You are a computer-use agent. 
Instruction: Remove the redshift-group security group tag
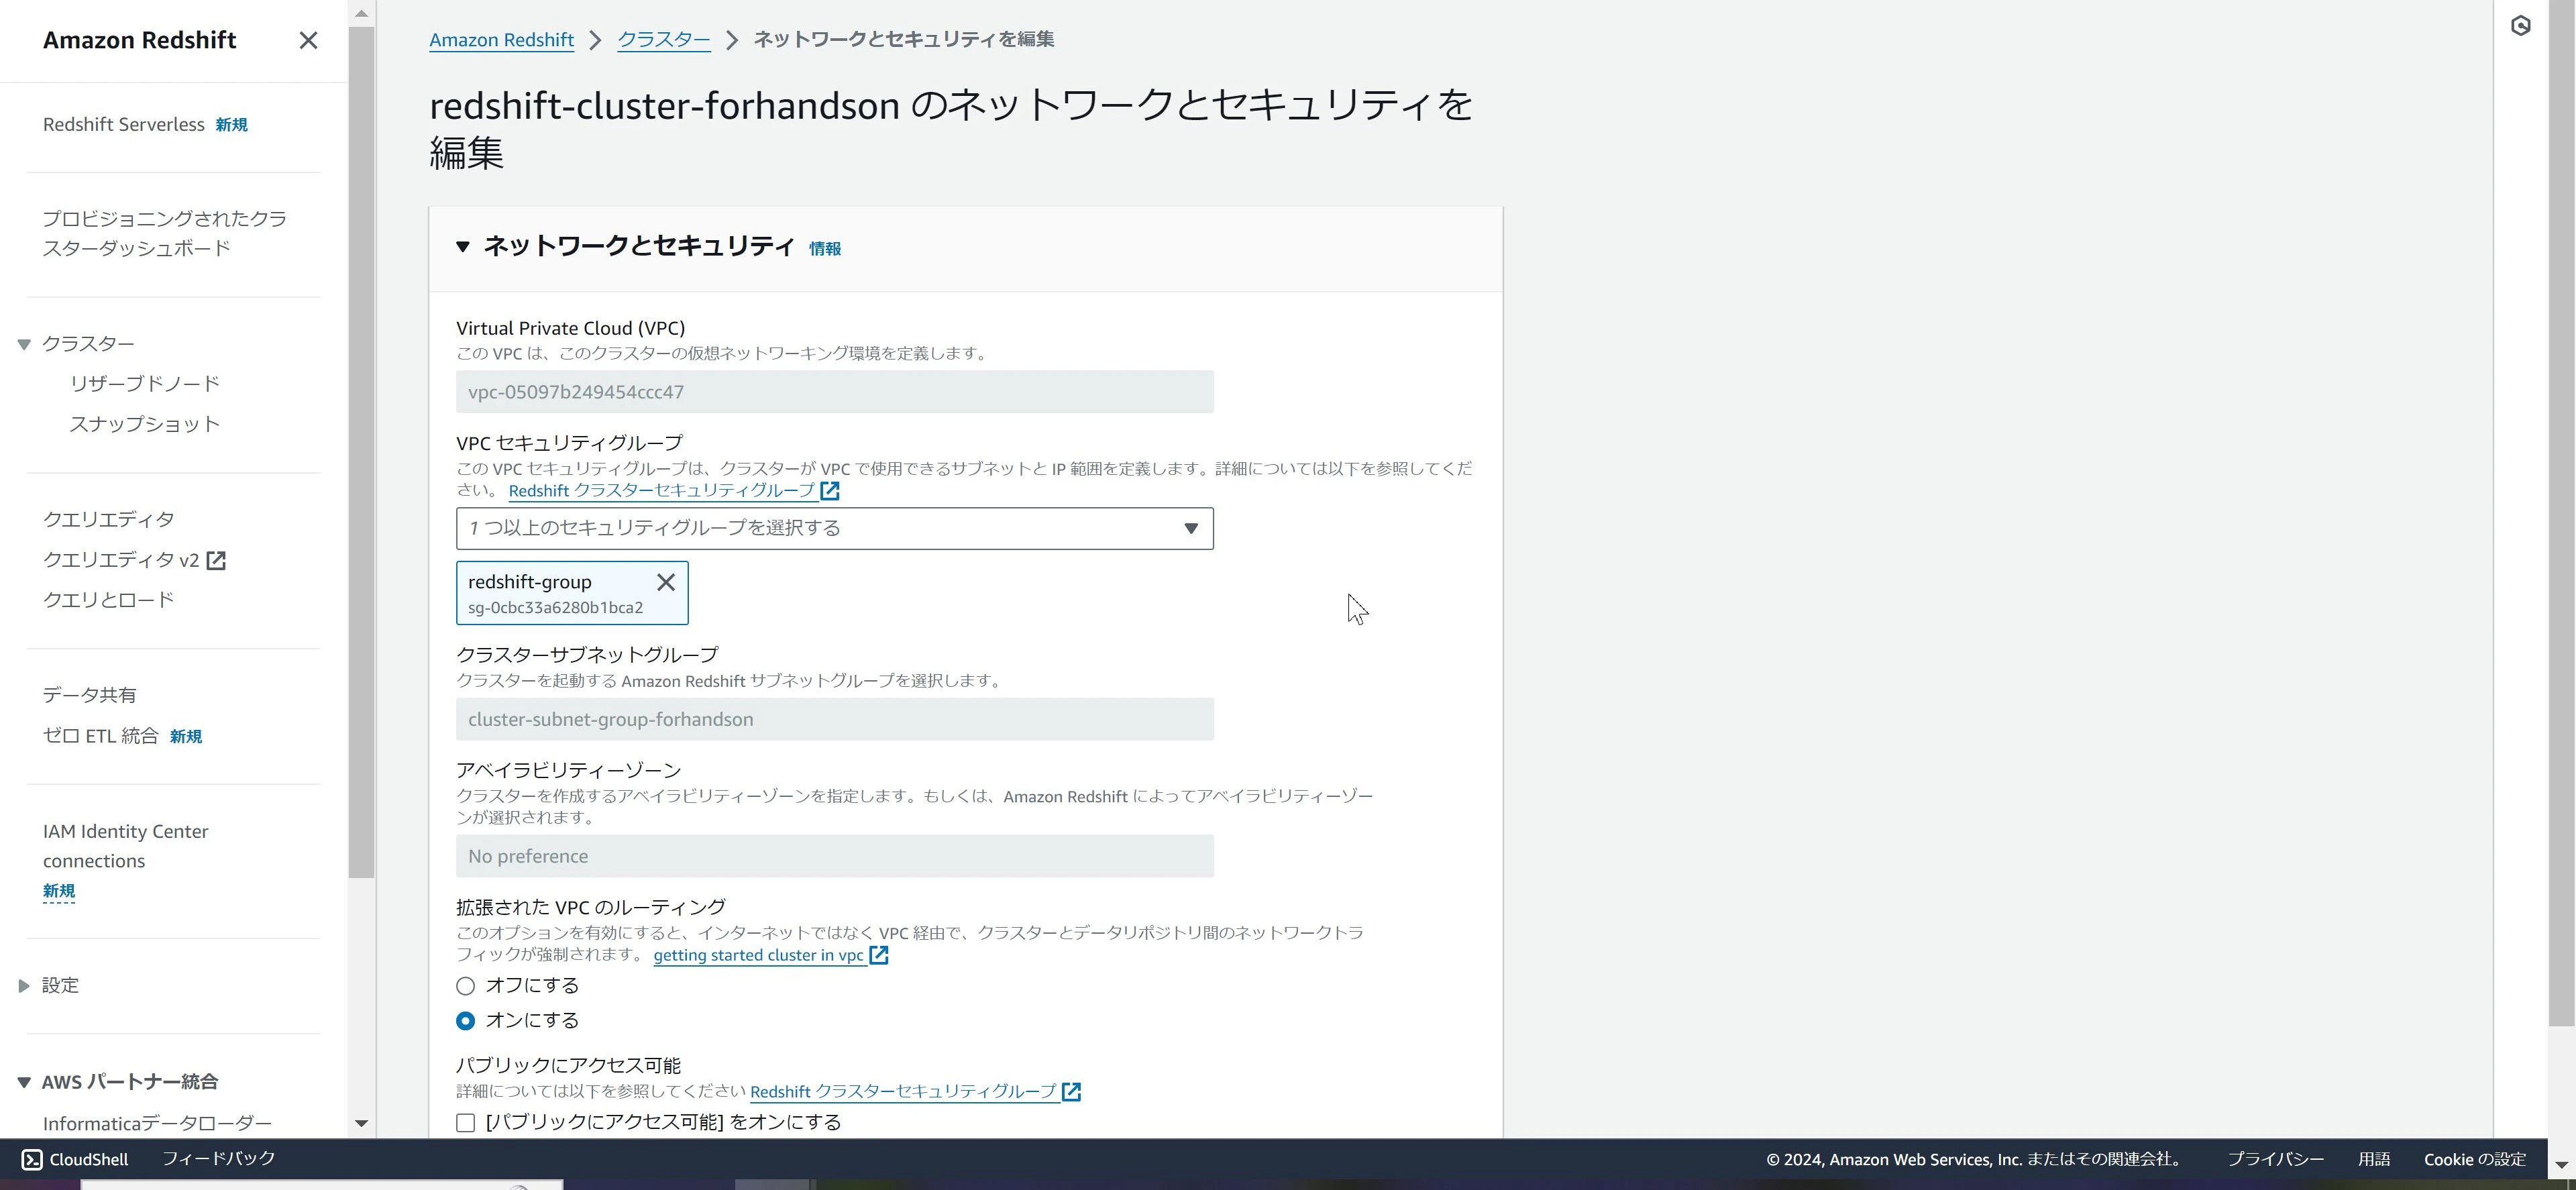point(666,582)
